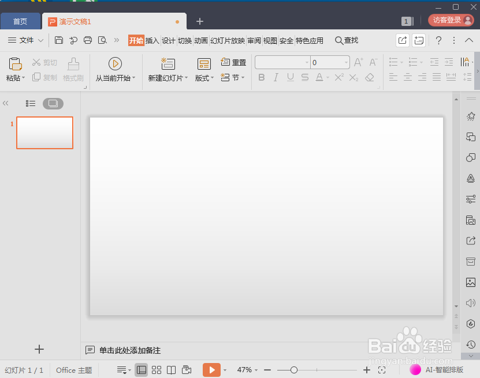
Task: Click the zoom out minus button
Action: point(267,370)
